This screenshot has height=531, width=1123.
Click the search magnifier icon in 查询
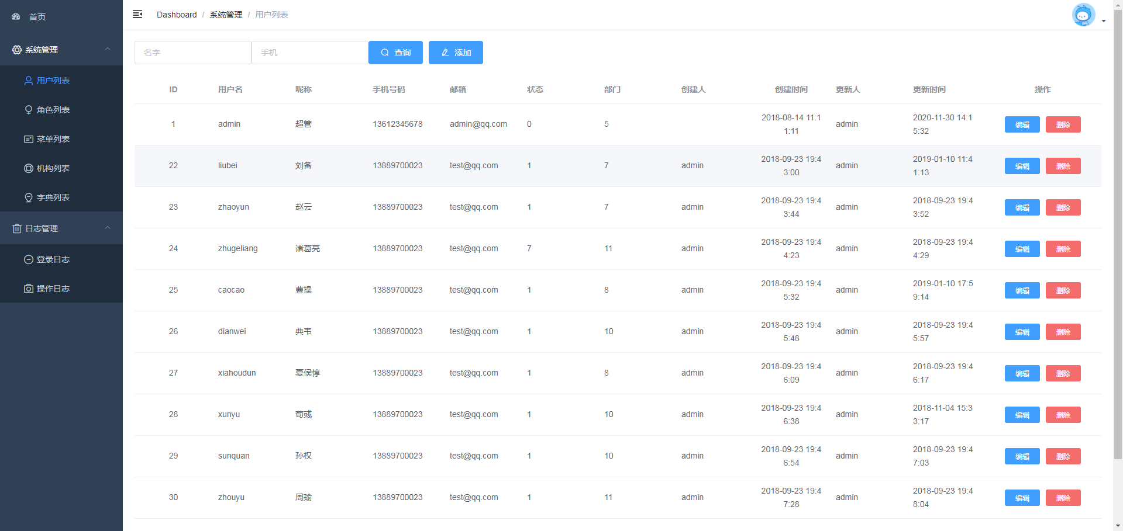point(385,53)
